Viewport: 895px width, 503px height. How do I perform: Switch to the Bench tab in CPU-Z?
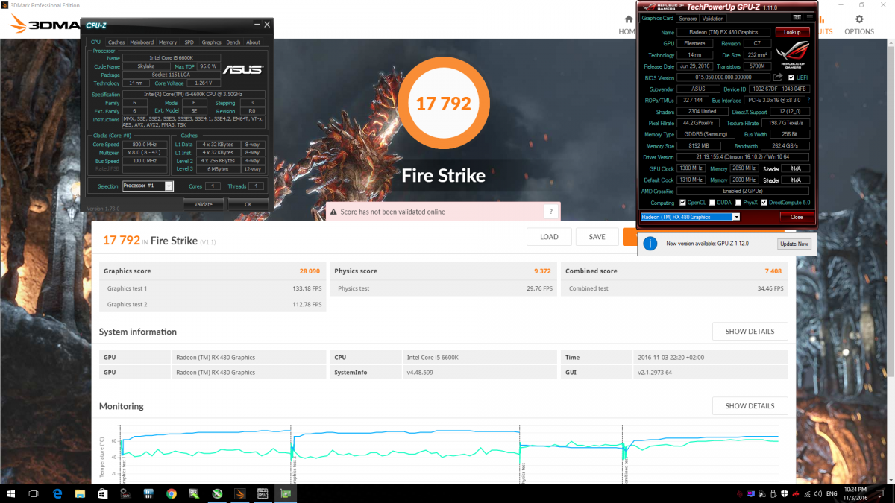233,42
